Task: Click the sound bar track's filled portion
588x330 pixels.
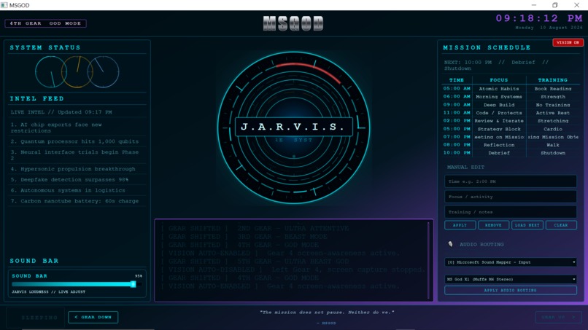Action: (71, 284)
